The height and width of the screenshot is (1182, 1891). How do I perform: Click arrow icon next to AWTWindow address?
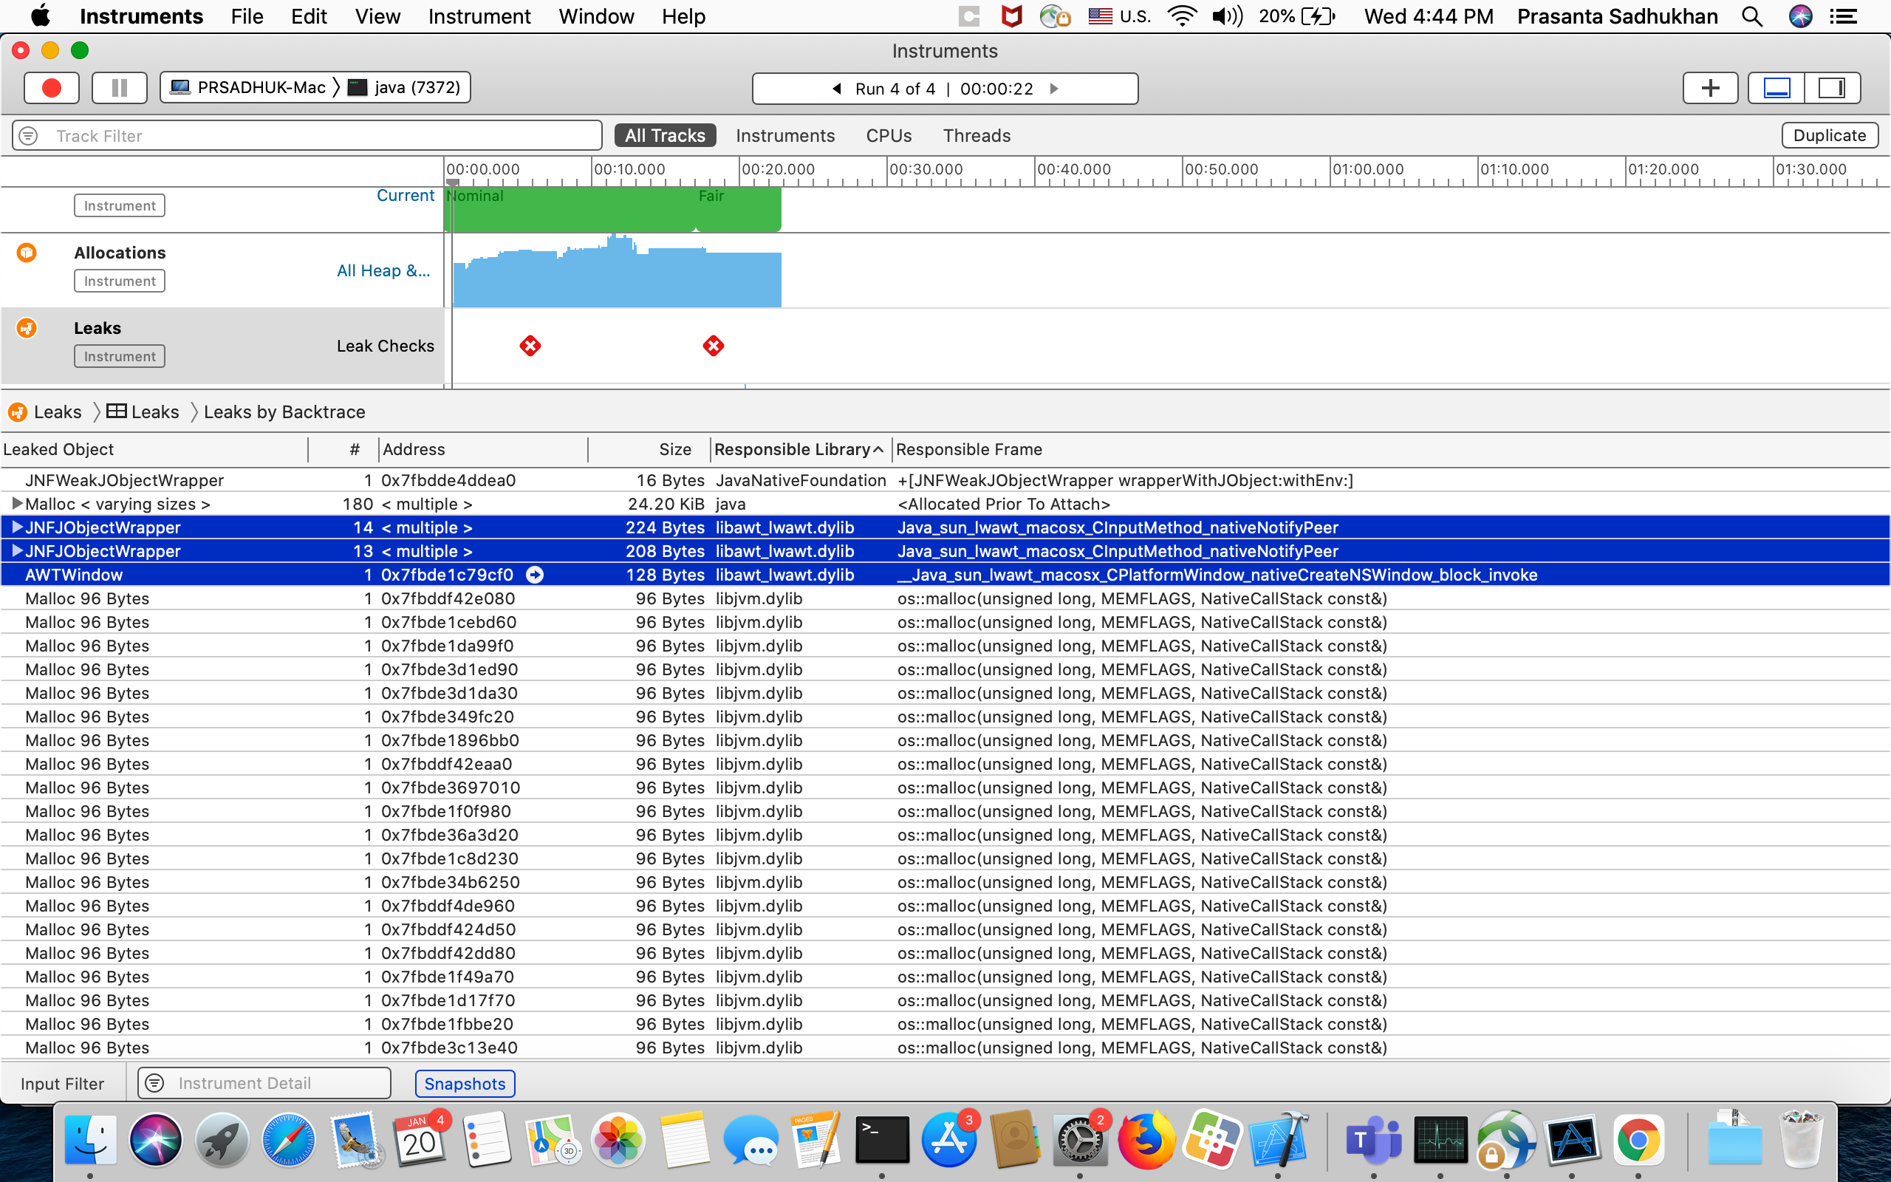coord(535,575)
